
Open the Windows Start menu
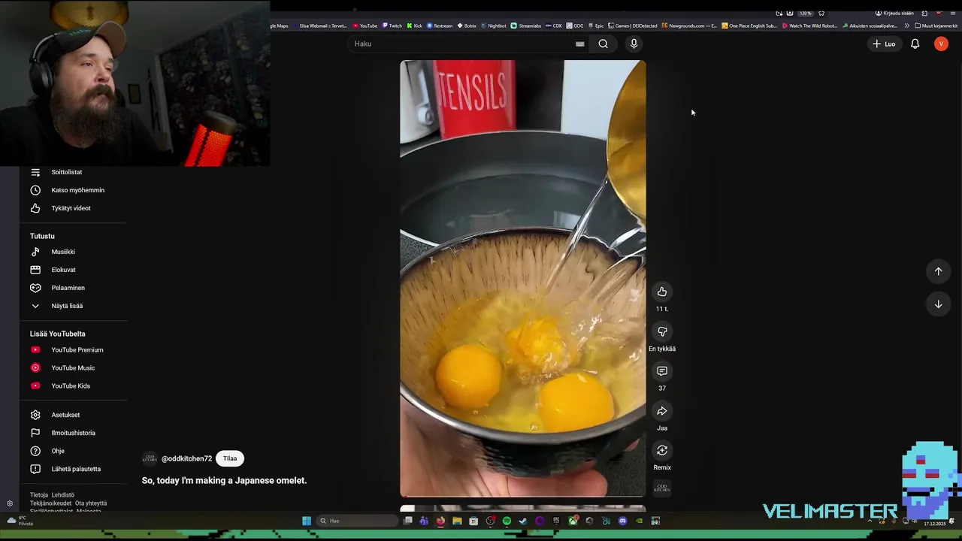point(307,521)
